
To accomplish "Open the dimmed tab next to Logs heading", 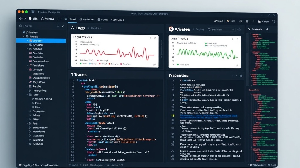I will point(94,28).
